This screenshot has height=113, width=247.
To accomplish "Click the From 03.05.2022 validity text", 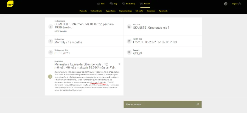I will point(144,42).
